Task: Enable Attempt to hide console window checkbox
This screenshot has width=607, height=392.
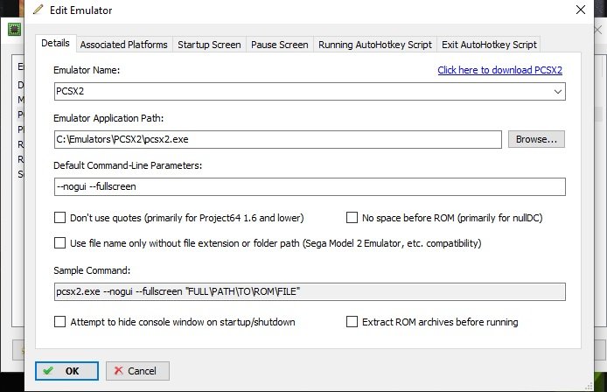Action: [60, 322]
